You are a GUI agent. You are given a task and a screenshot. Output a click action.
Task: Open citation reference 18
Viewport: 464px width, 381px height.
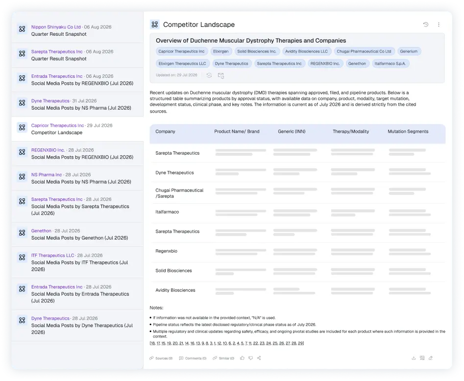[x=152, y=343]
